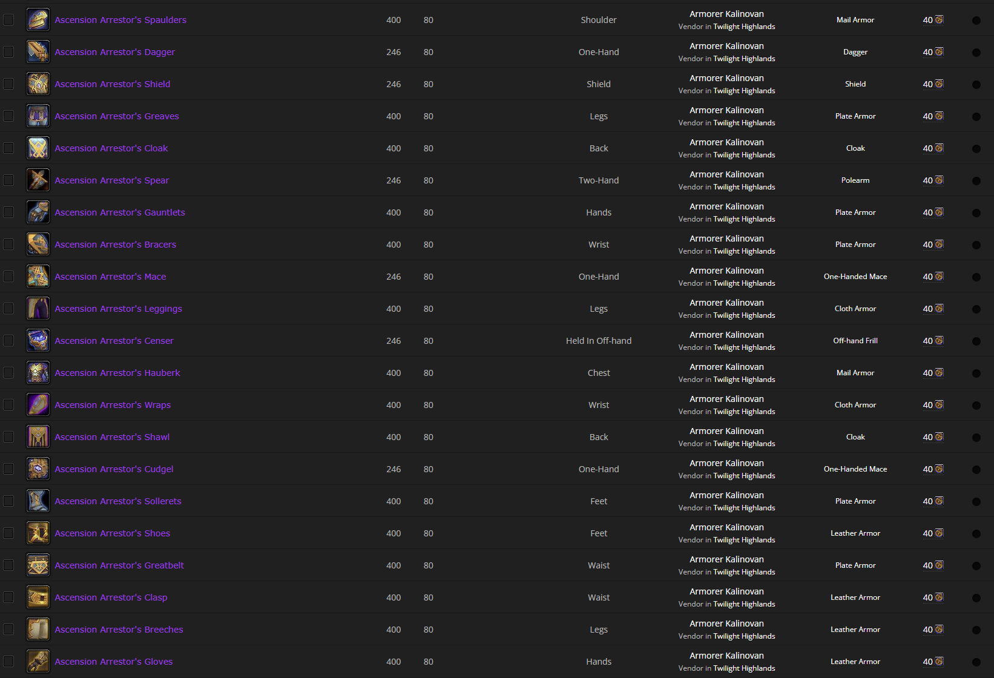Click the Ascension Arrestor's Spear item icon
This screenshot has width=994, height=678.
38,180
